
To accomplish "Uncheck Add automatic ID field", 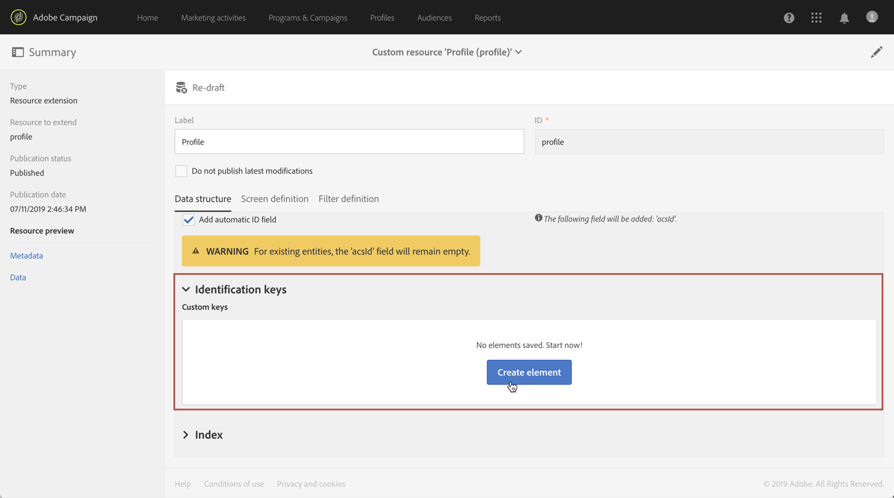I will tap(188, 220).
